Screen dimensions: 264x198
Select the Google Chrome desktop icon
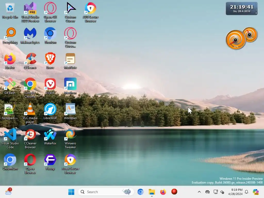tap(30, 88)
